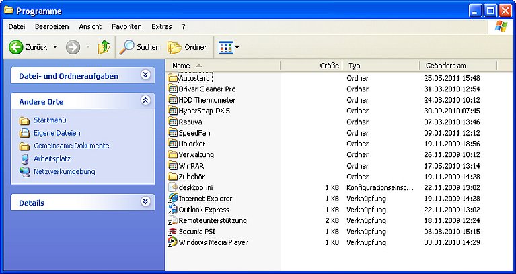The image size is (516, 274).
Task: Open the Datei menu
Action: click(17, 27)
